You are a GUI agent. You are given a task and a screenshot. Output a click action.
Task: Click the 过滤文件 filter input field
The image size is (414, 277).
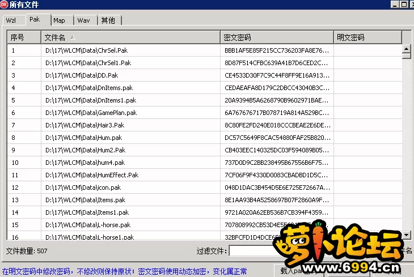pos(252,250)
